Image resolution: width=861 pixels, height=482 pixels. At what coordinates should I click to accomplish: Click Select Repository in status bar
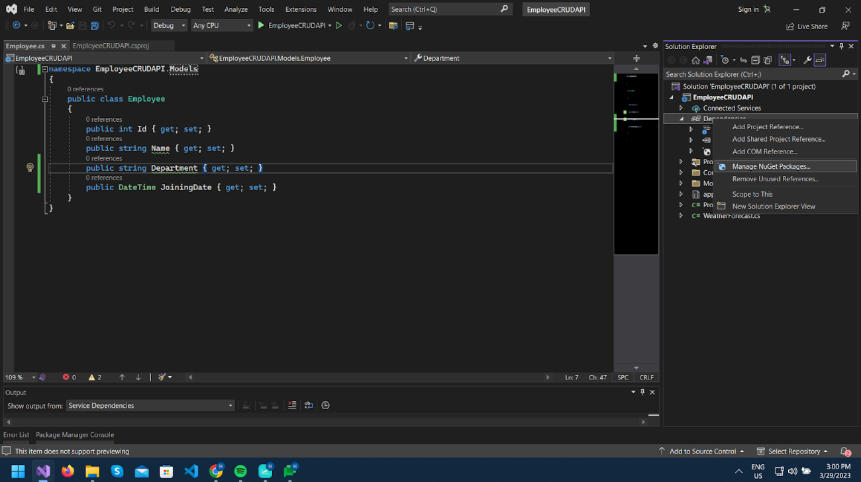click(x=793, y=452)
